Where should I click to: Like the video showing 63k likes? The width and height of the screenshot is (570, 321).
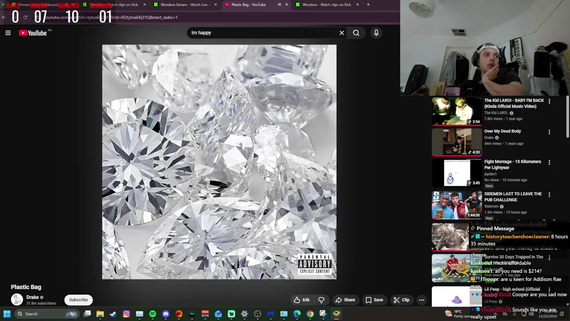pyautogui.click(x=301, y=300)
